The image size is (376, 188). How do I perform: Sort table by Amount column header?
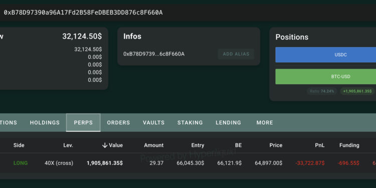click(154, 145)
